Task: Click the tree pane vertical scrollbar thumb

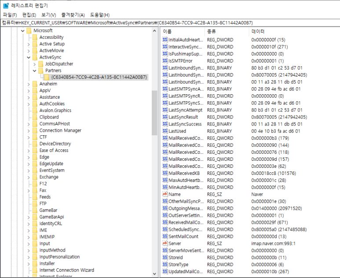Action: click(154, 113)
